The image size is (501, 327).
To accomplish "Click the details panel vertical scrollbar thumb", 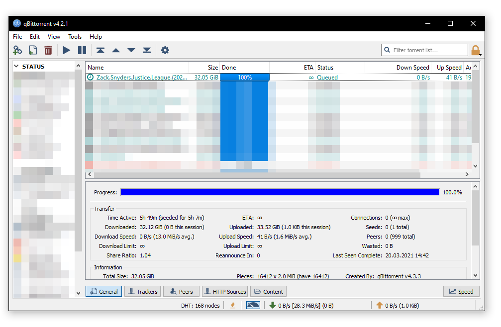I will coord(476,218).
